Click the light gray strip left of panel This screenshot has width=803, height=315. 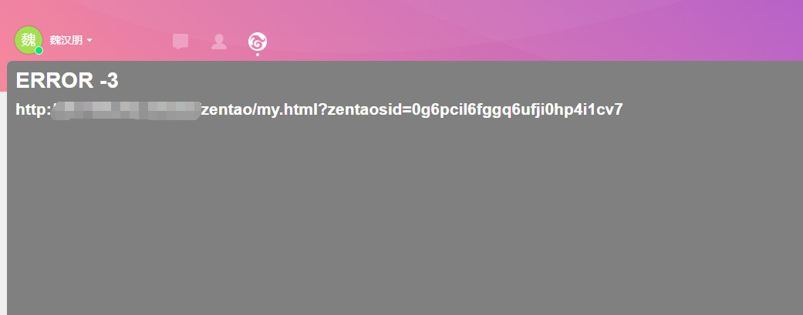[3, 205]
